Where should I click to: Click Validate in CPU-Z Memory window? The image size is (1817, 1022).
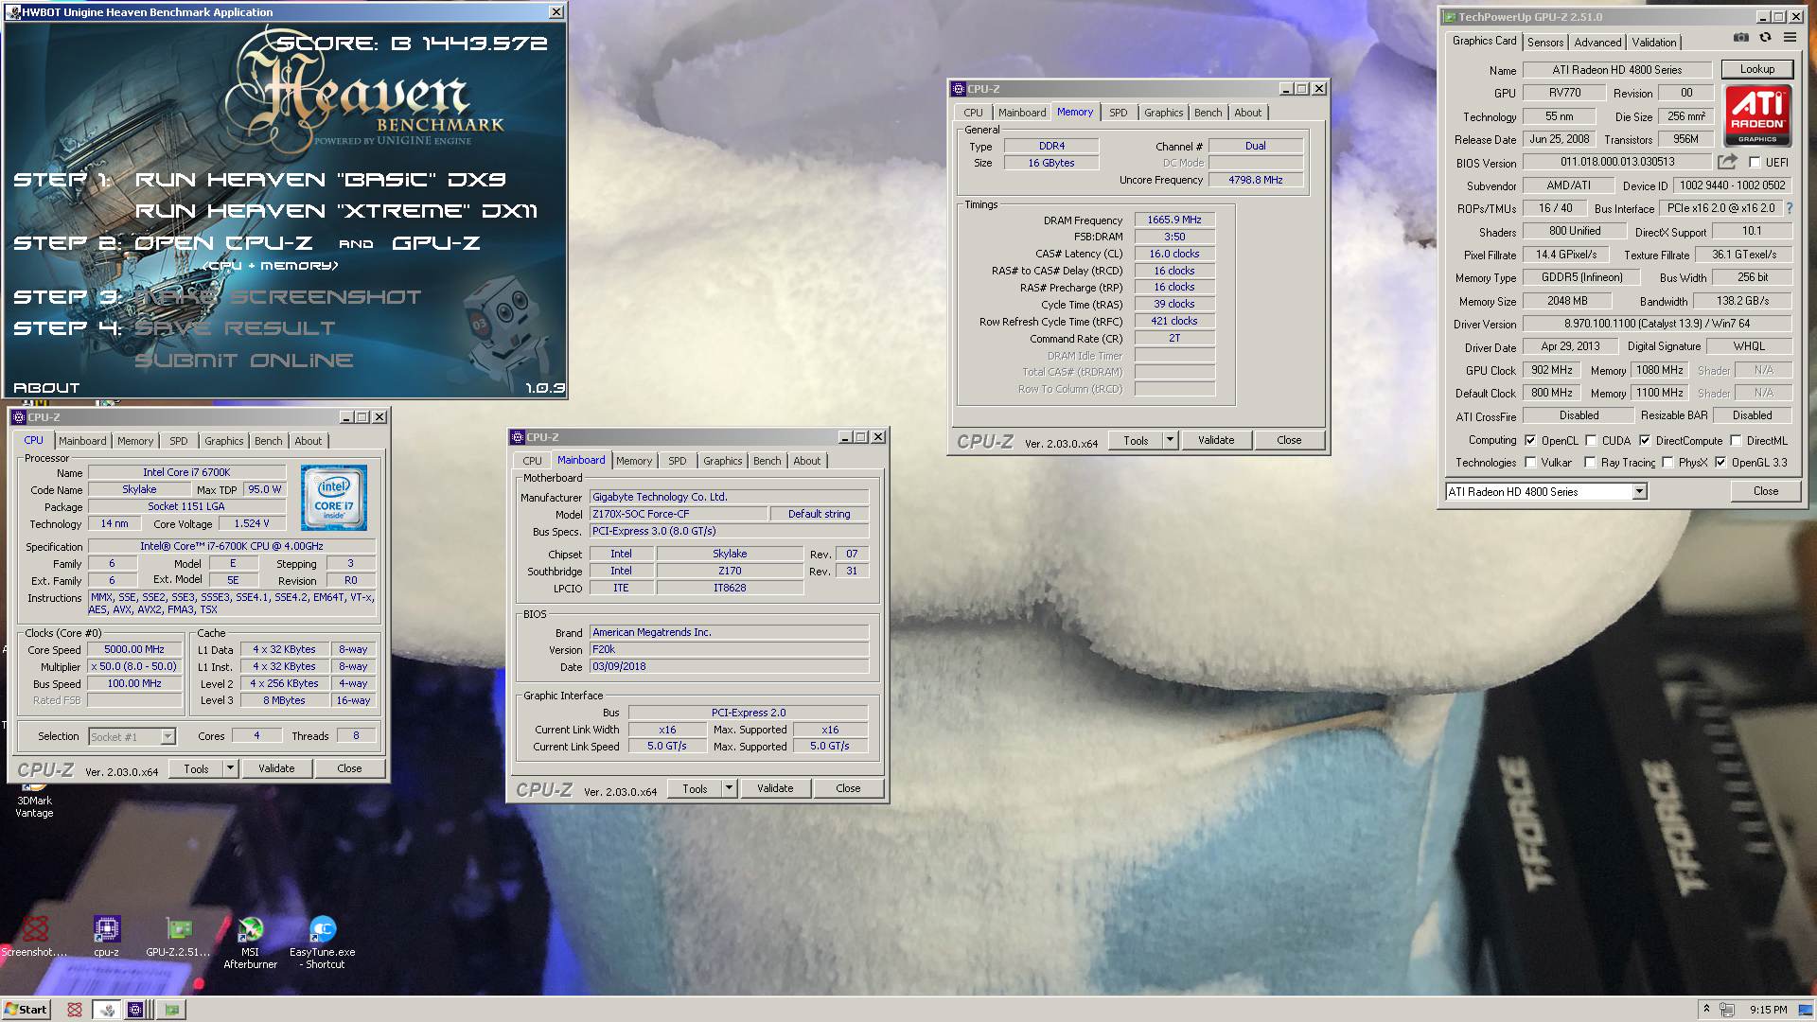point(1216,440)
